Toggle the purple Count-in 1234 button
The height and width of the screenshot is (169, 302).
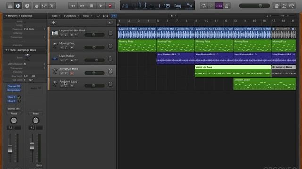point(219,6)
